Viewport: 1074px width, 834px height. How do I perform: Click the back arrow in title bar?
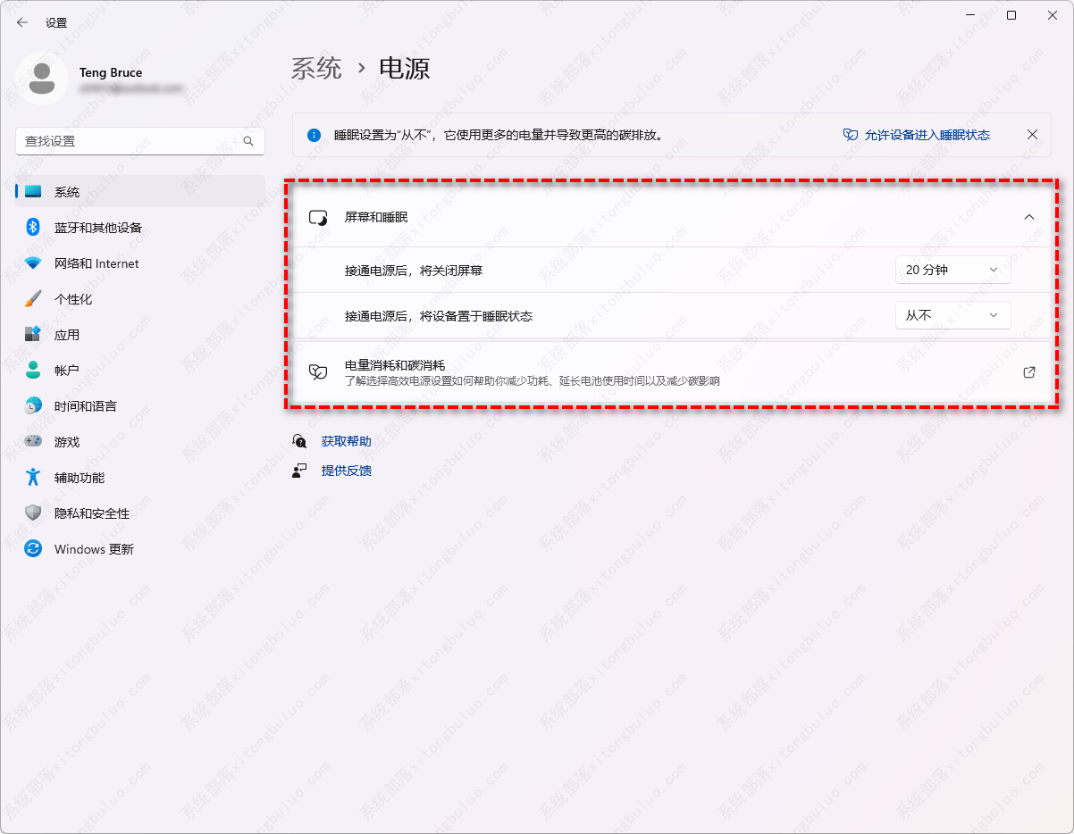click(22, 22)
